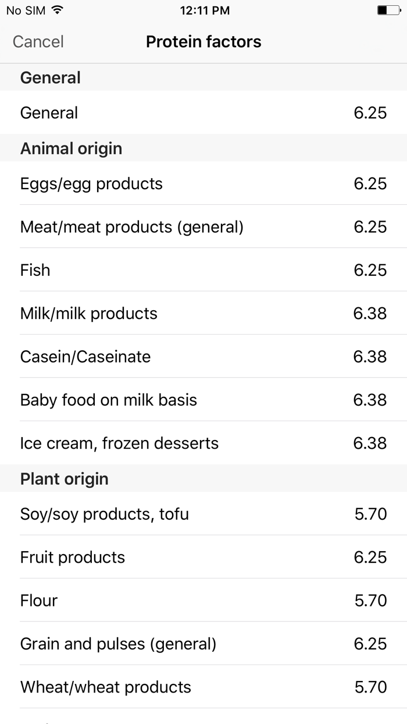The image size is (407, 724).
Task: Pick the Fruit products factor
Action: tap(203, 557)
